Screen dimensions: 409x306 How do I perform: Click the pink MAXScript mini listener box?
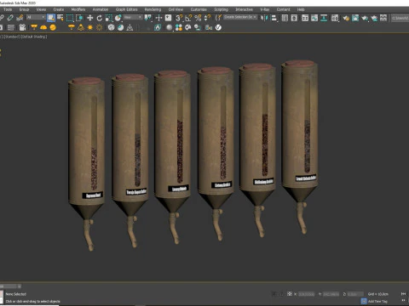[x=2, y=293]
